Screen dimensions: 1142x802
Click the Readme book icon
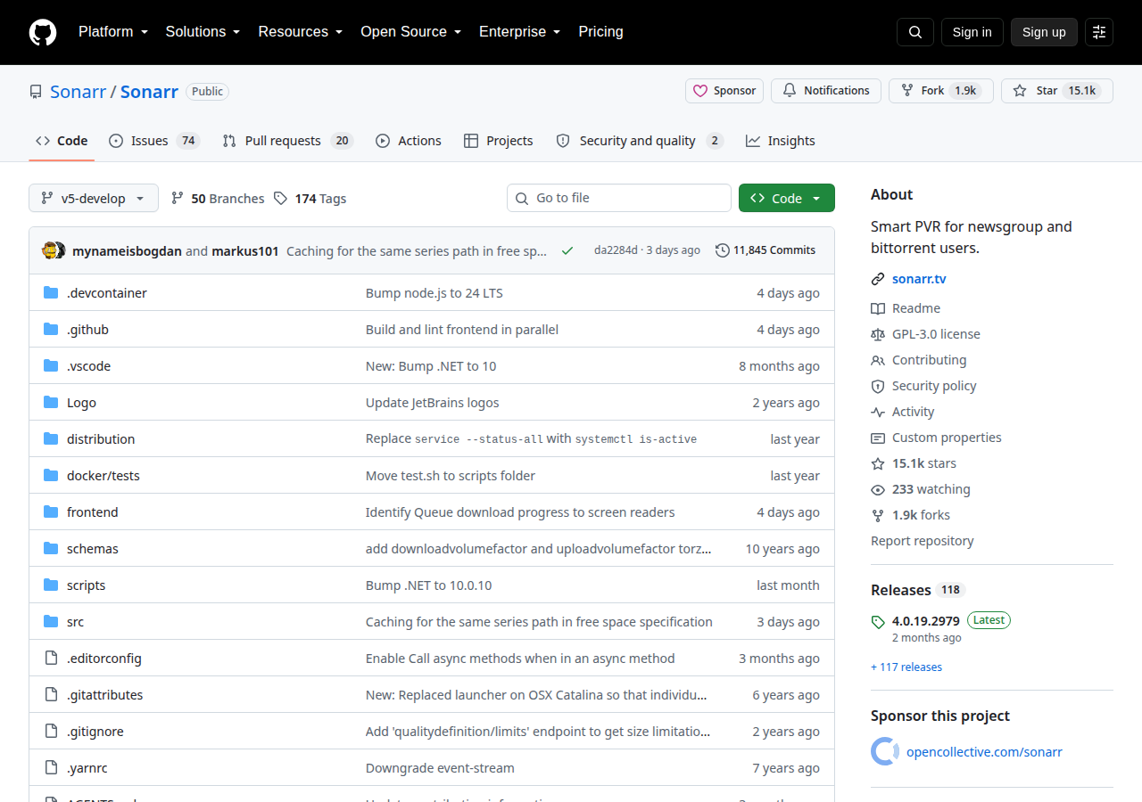coord(878,308)
